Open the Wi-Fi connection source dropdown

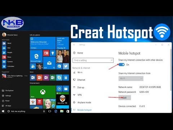(131, 78)
